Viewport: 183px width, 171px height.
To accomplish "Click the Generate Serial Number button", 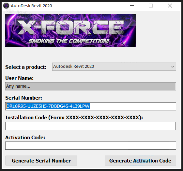I will [41, 161].
